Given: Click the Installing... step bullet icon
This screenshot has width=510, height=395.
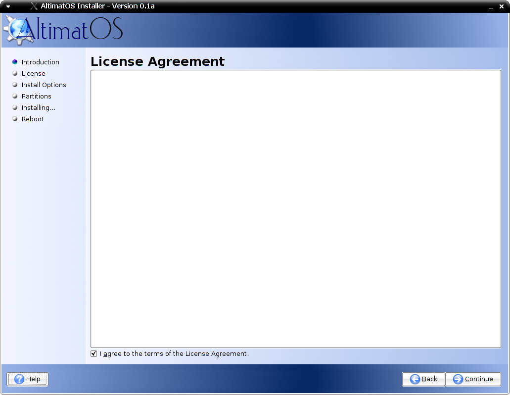Looking at the screenshot, I should pyautogui.click(x=15, y=107).
